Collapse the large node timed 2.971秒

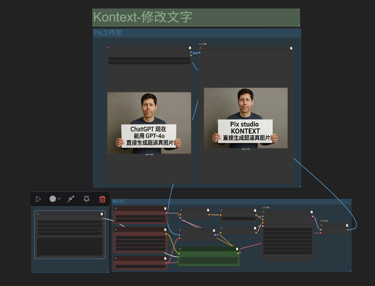264,212
